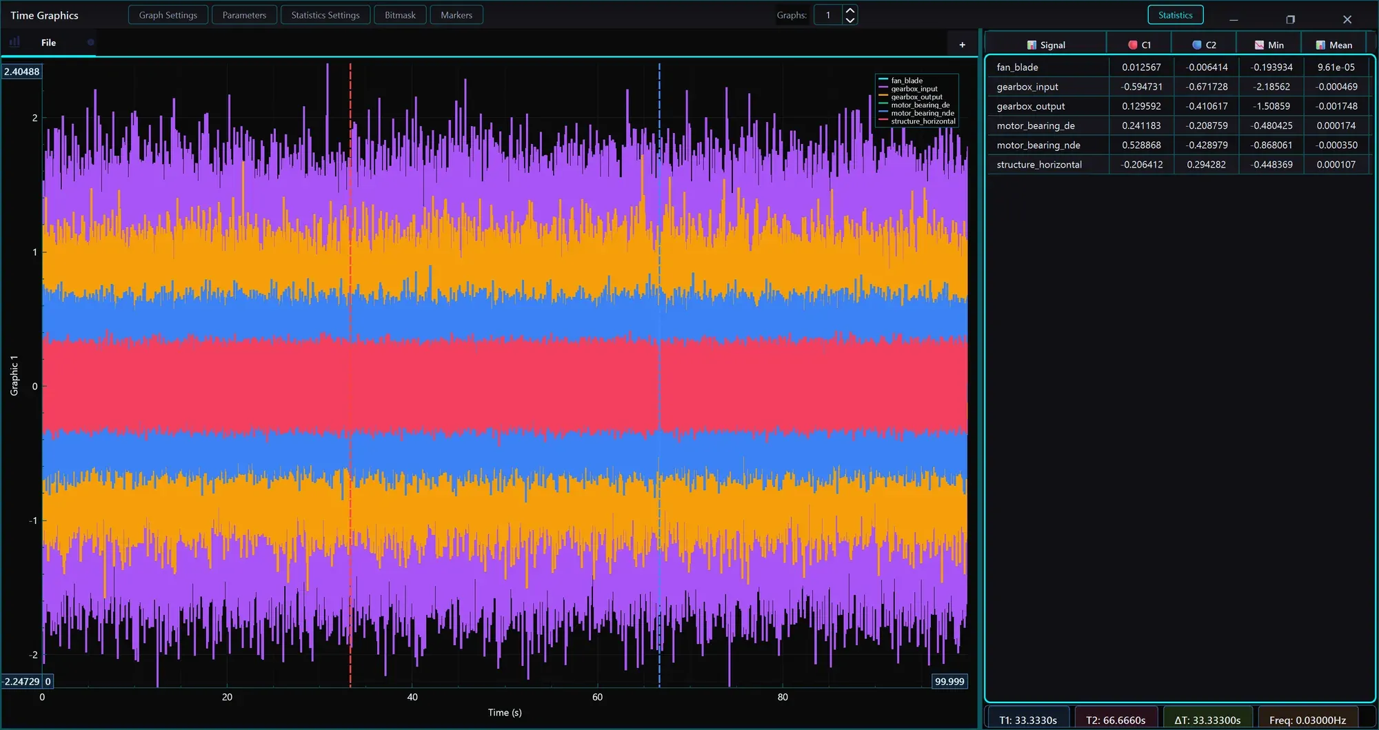Screen dimensions: 1379x730
Task: Select the structure_horizontal signal row
Action: (1178, 164)
